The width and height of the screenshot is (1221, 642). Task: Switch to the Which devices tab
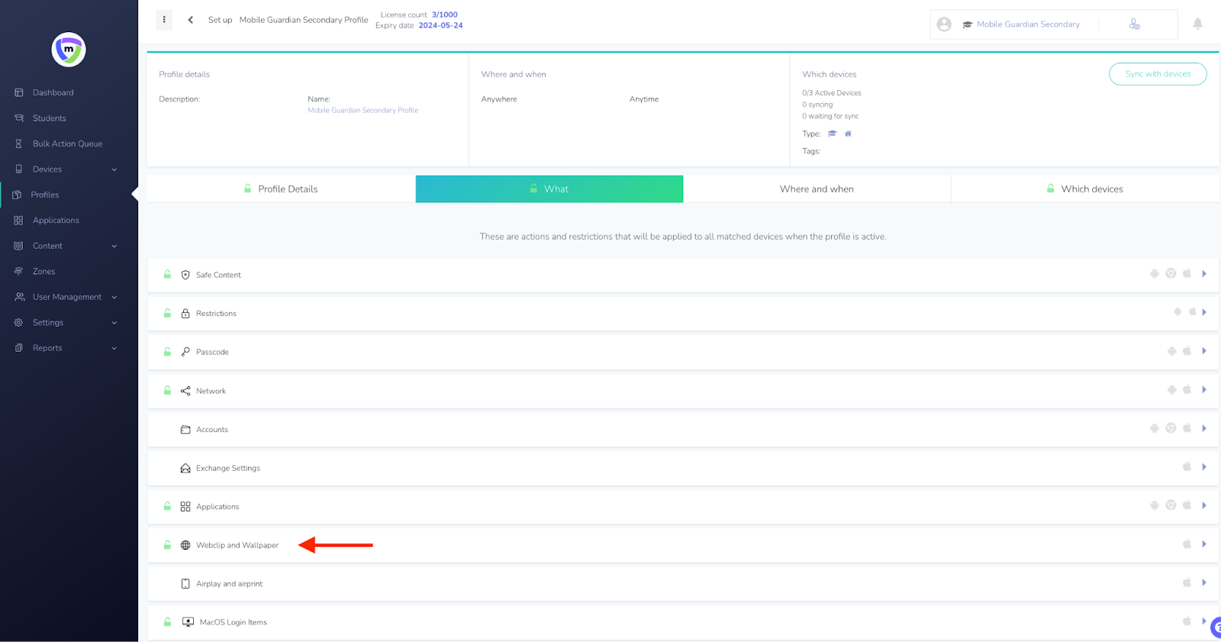pos(1085,189)
